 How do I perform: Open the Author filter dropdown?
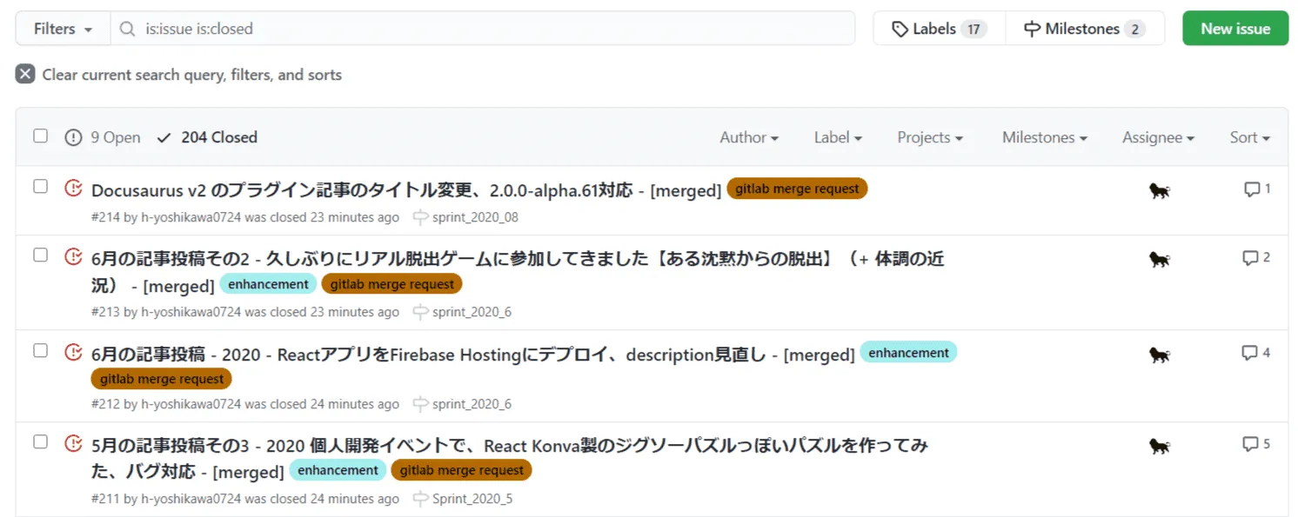(x=748, y=137)
